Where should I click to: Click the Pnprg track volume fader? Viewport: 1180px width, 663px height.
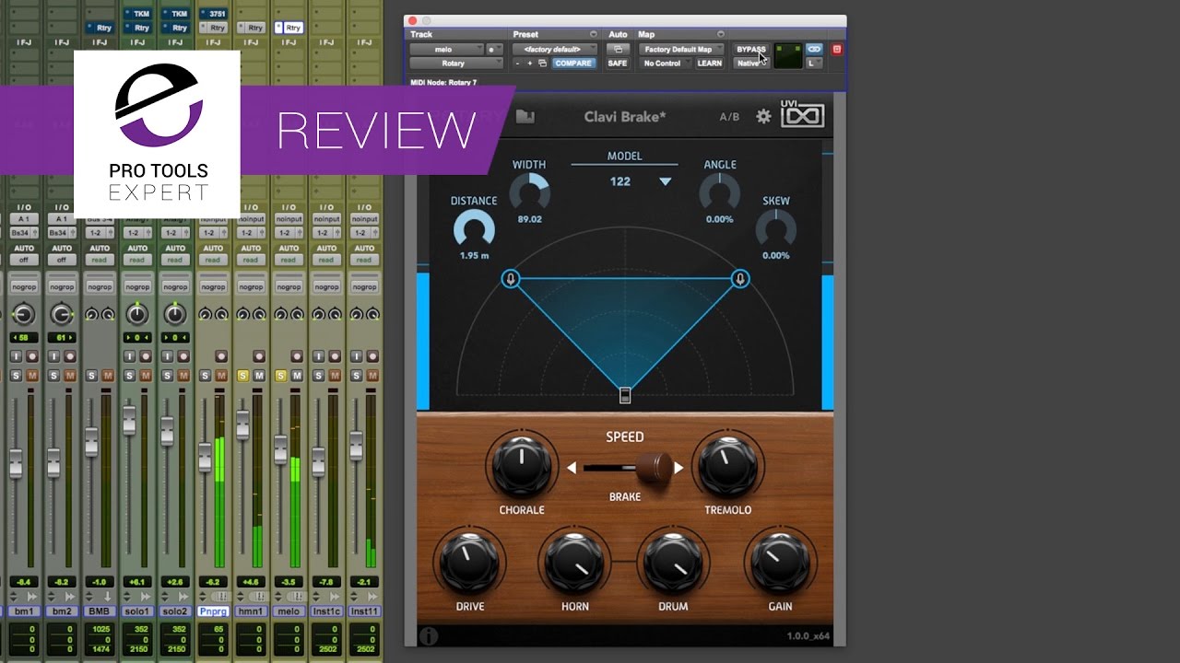click(x=205, y=456)
